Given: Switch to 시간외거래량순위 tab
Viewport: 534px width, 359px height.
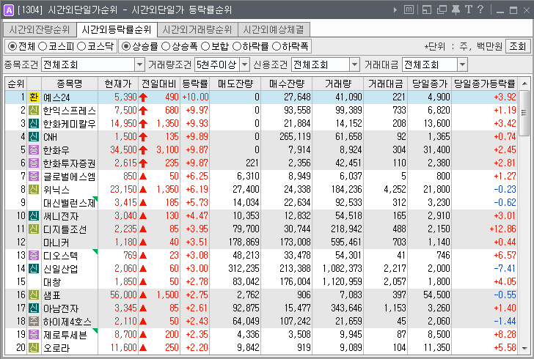Looking at the screenshot, I should coord(197,29).
